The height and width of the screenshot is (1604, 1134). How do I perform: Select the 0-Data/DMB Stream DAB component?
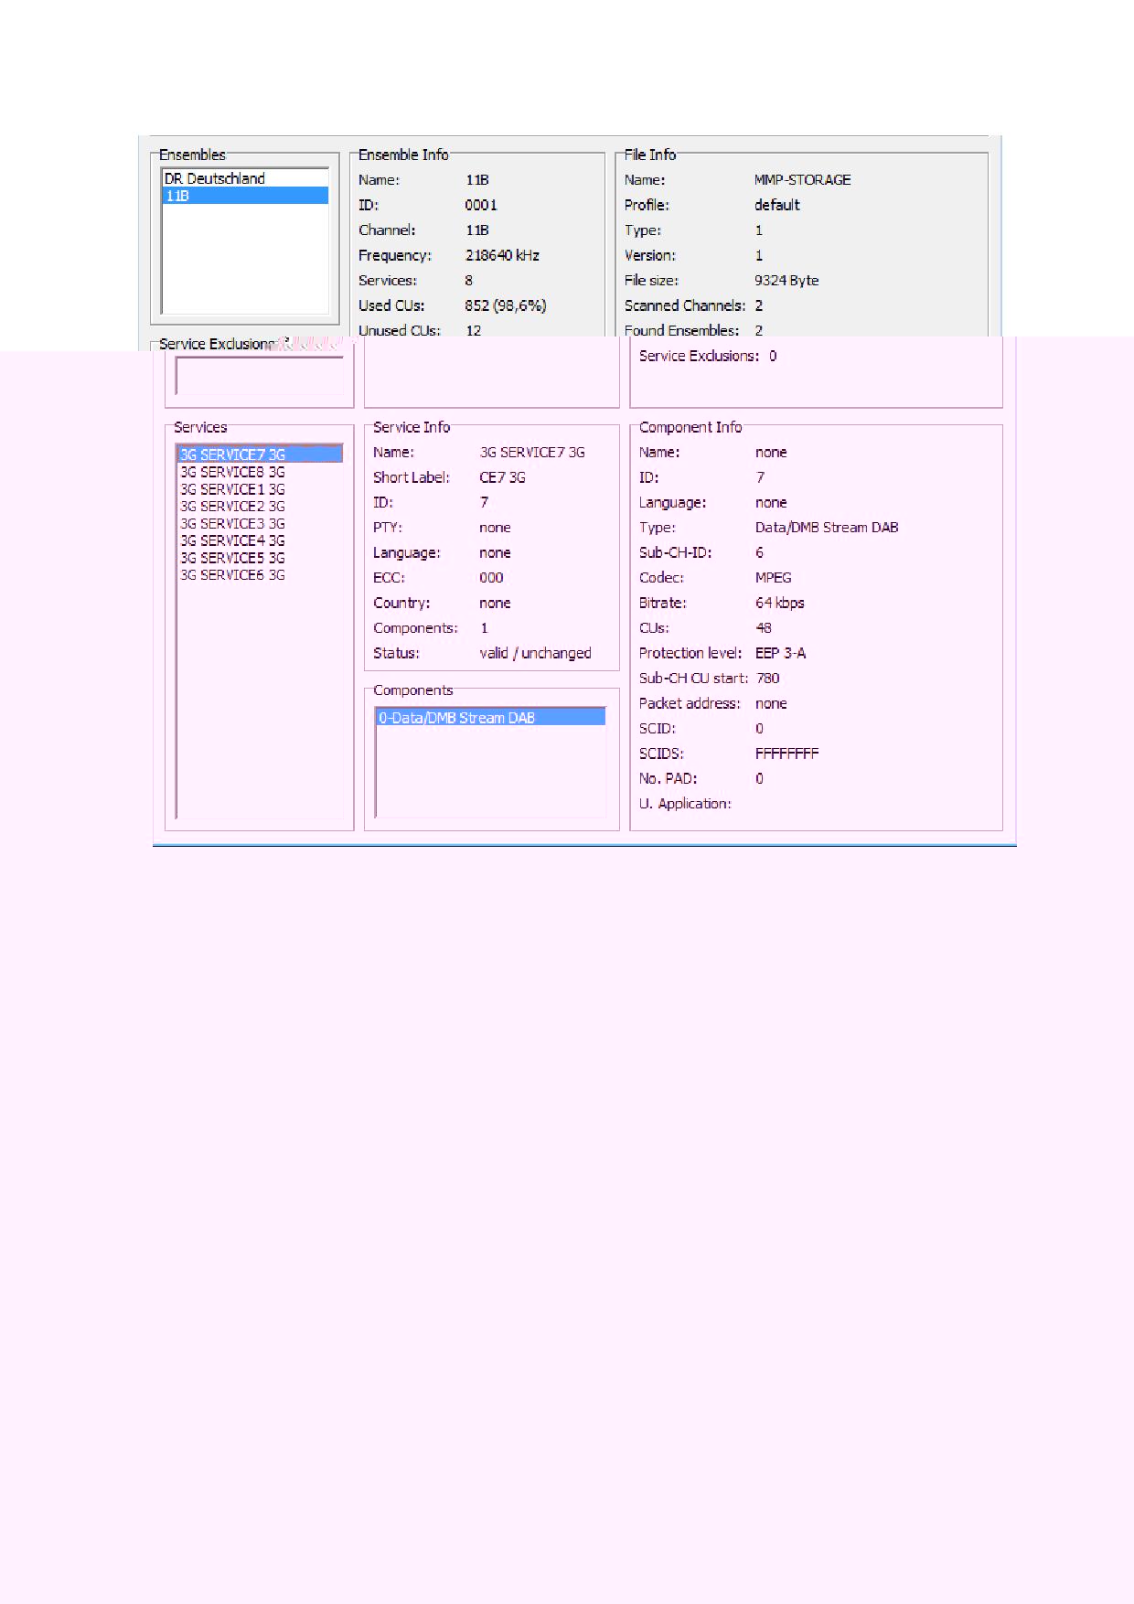pos(456,718)
